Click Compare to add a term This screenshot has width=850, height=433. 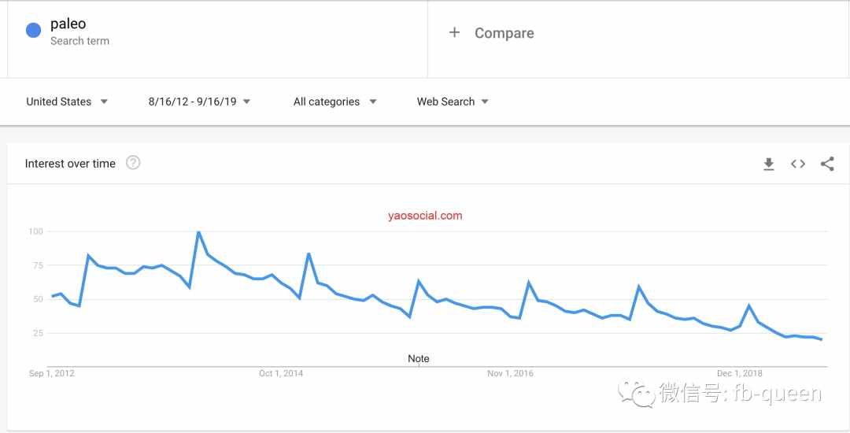coord(504,33)
